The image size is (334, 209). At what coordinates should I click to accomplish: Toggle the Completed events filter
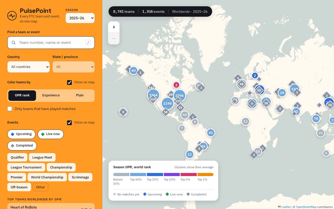pyautogui.click(x=22, y=146)
